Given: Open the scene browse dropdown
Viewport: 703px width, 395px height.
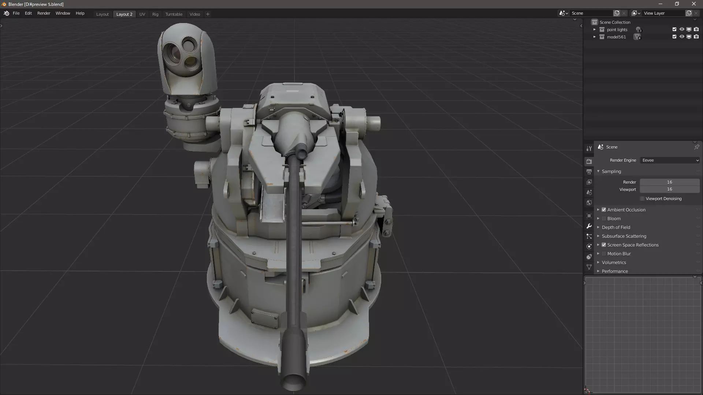Looking at the screenshot, I should pos(563,13).
